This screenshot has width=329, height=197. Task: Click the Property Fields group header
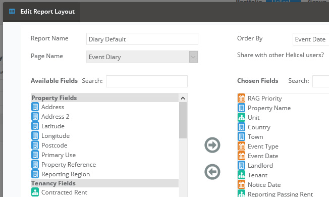click(x=104, y=98)
